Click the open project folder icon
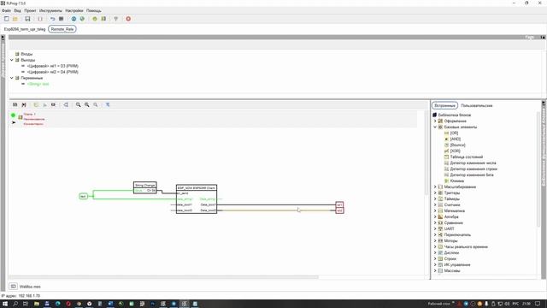547x308 pixels. tap(15, 19)
